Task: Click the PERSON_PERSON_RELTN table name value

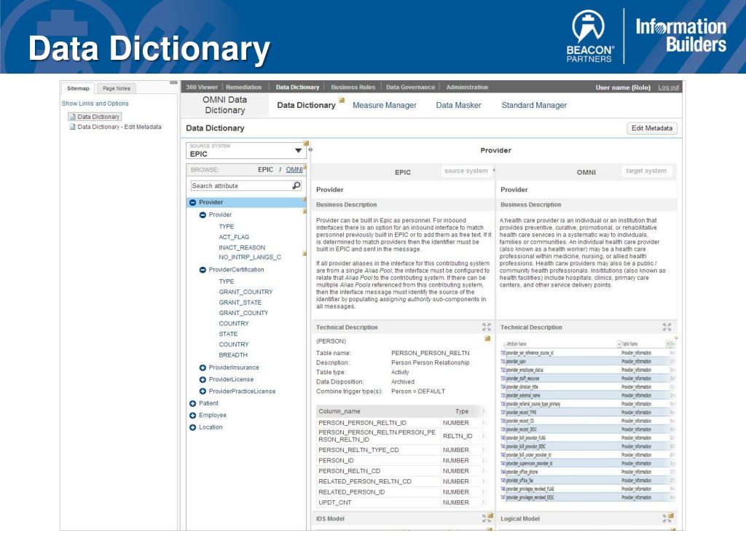Action: [x=430, y=353]
